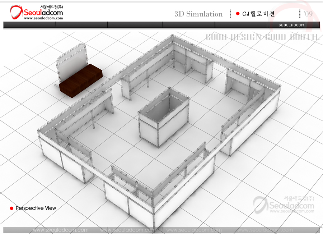Click the 3D Simulation title

[x=198, y=14]
